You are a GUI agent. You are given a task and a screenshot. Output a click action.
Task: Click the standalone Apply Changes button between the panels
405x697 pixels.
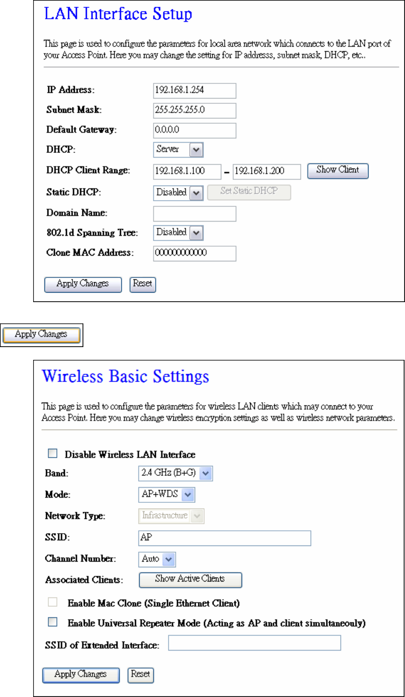tap(42, 335)
